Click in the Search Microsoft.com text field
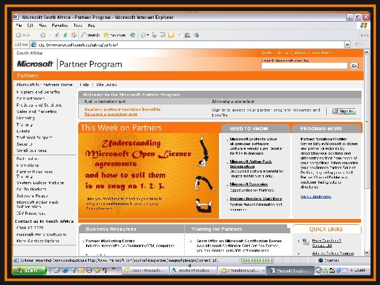380x285 pixels. [305, 65]
